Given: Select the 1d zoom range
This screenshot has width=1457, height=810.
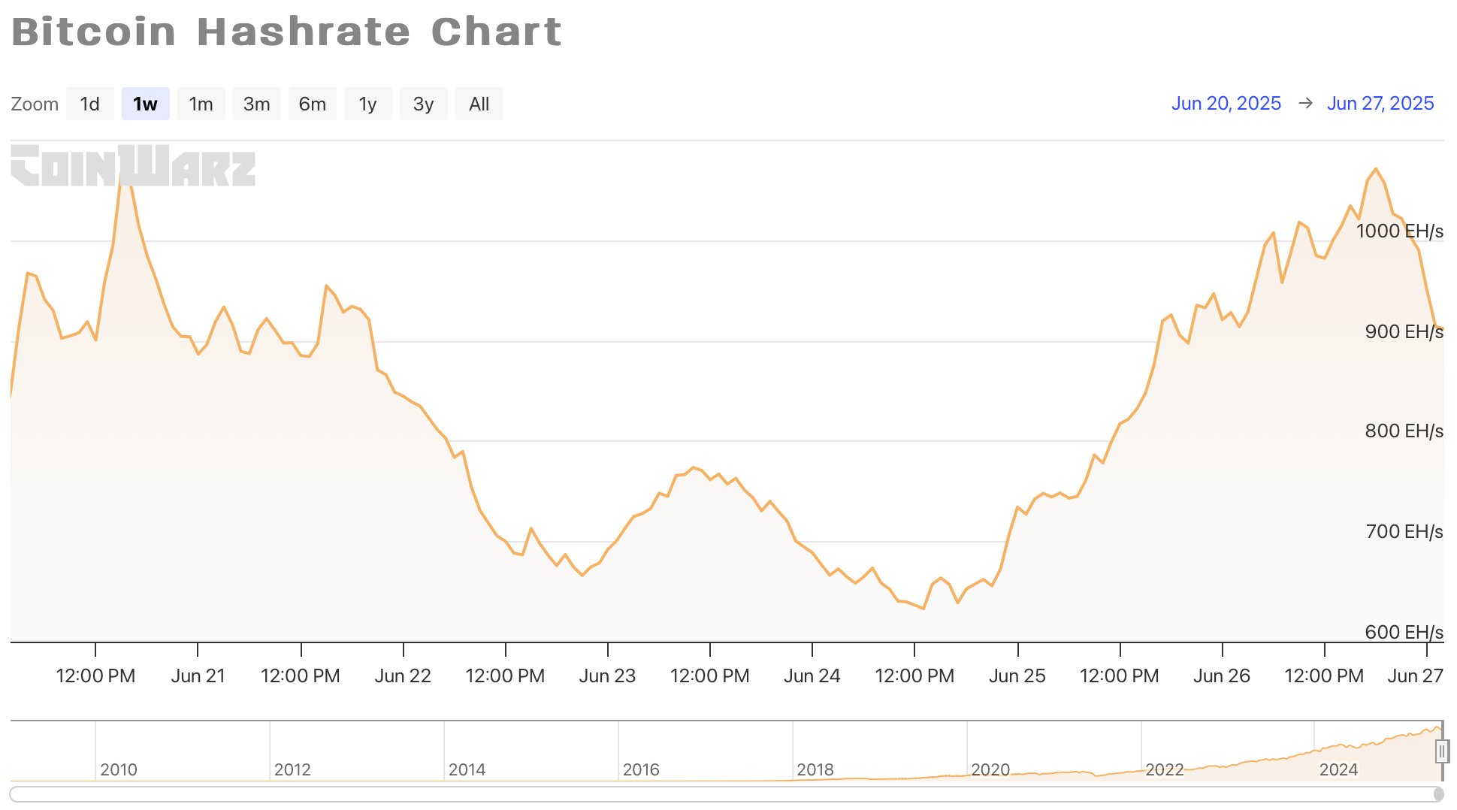Looking at the screenshot, I should (90, 104).
